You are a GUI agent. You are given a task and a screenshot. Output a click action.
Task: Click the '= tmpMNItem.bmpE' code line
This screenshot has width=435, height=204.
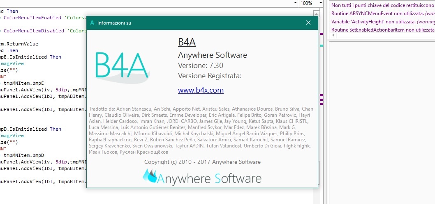22,83
